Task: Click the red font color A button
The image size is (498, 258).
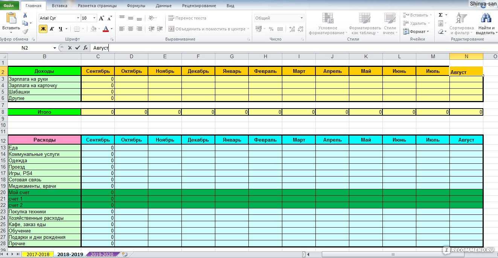Action: 106,29
